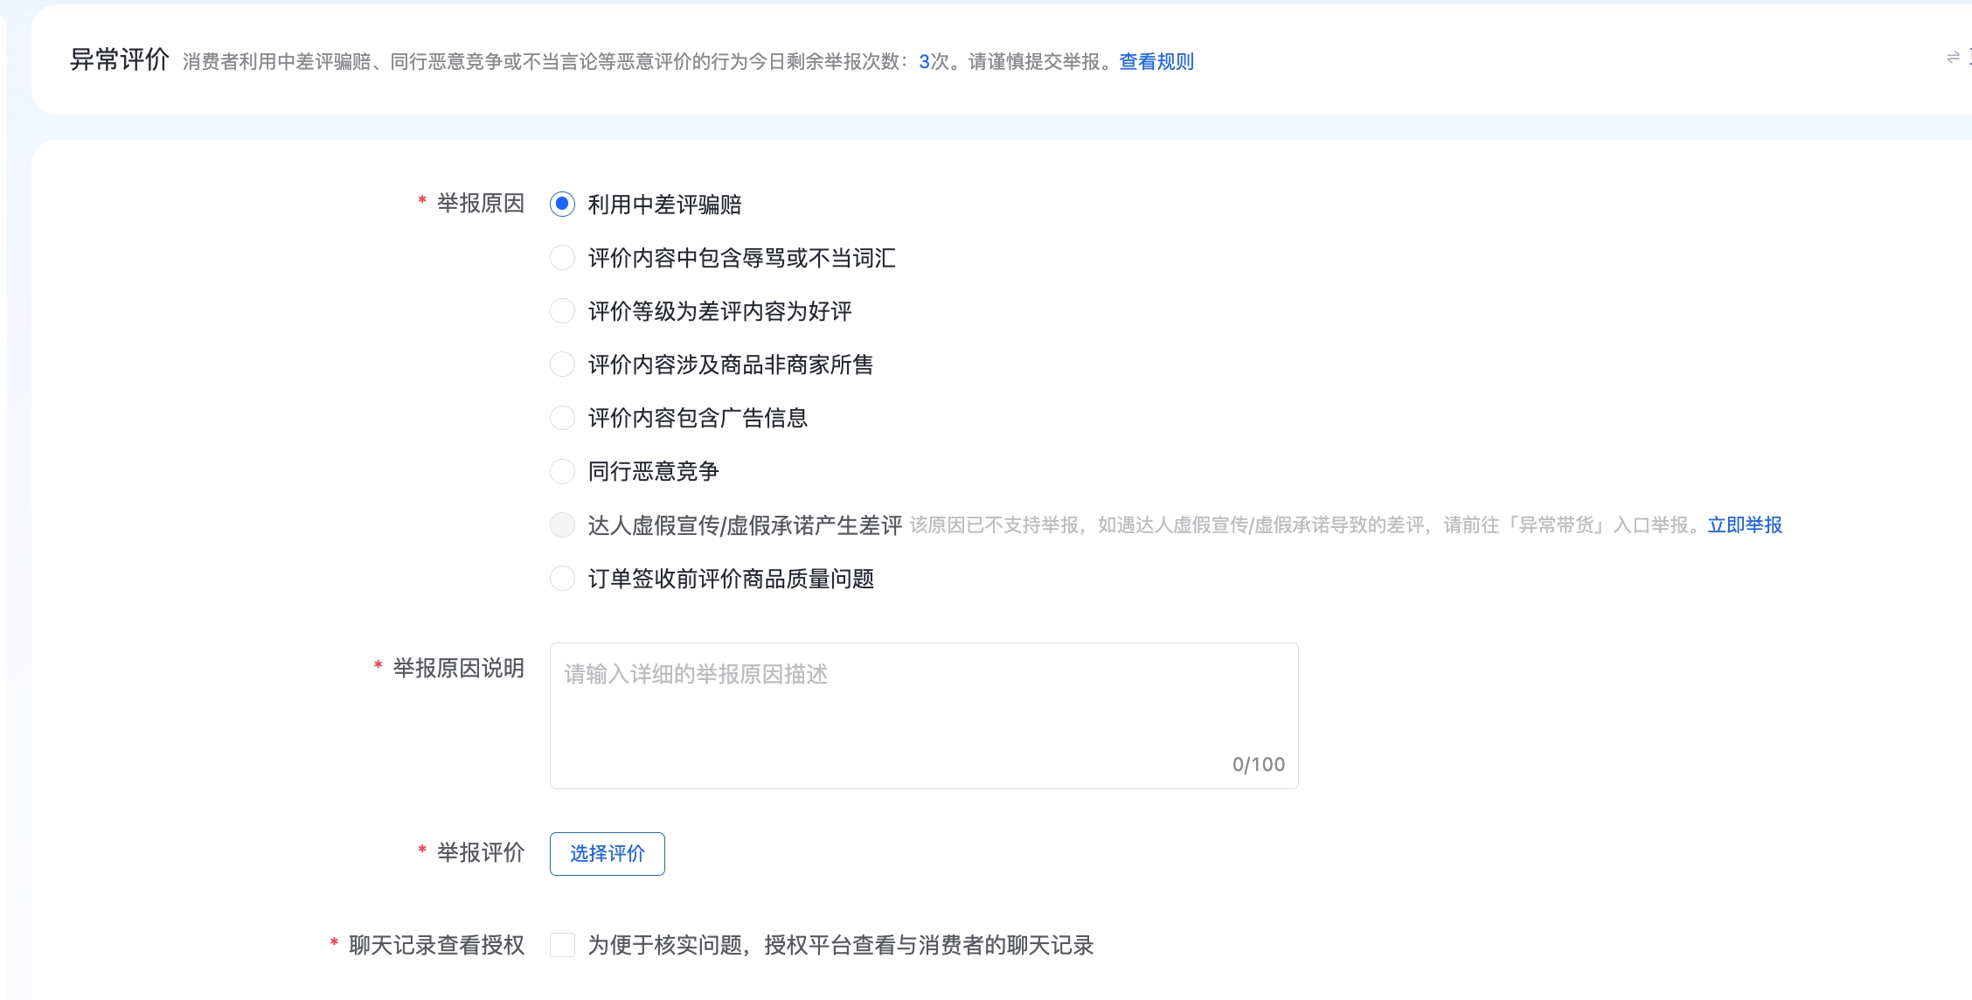This screenshot has height=1000, width=1972.
Task: Pick the 评价内容涉及商品非商家所售 radio option
Action: click(562, 365)
